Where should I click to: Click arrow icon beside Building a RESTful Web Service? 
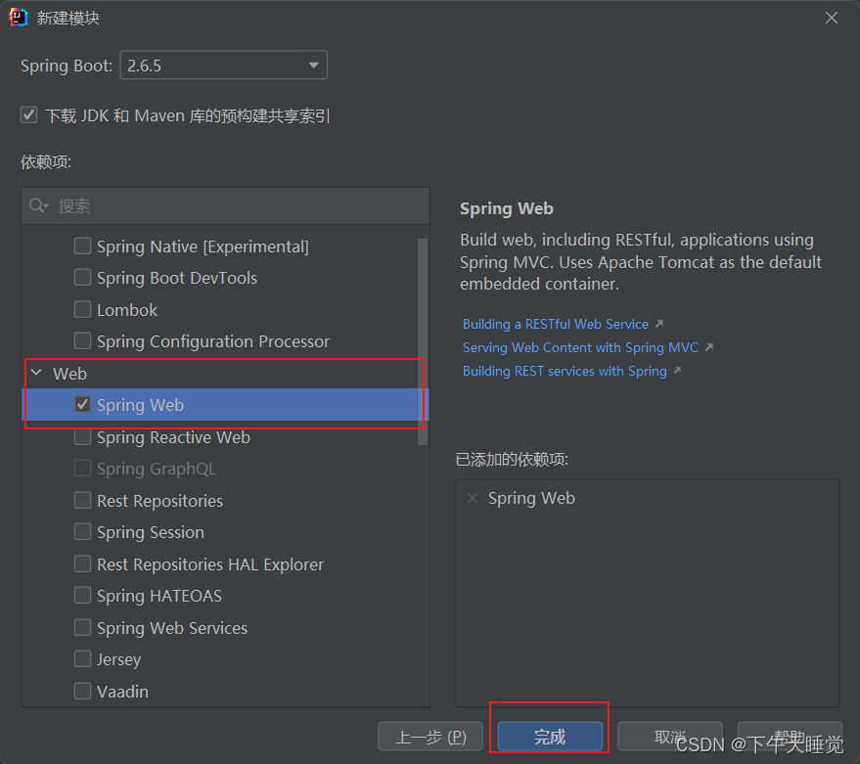(x=659, y=324)
